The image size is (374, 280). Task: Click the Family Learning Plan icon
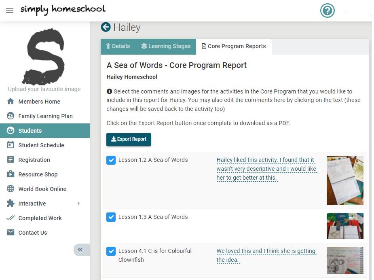pyautogui.click(x=11, y=116)
